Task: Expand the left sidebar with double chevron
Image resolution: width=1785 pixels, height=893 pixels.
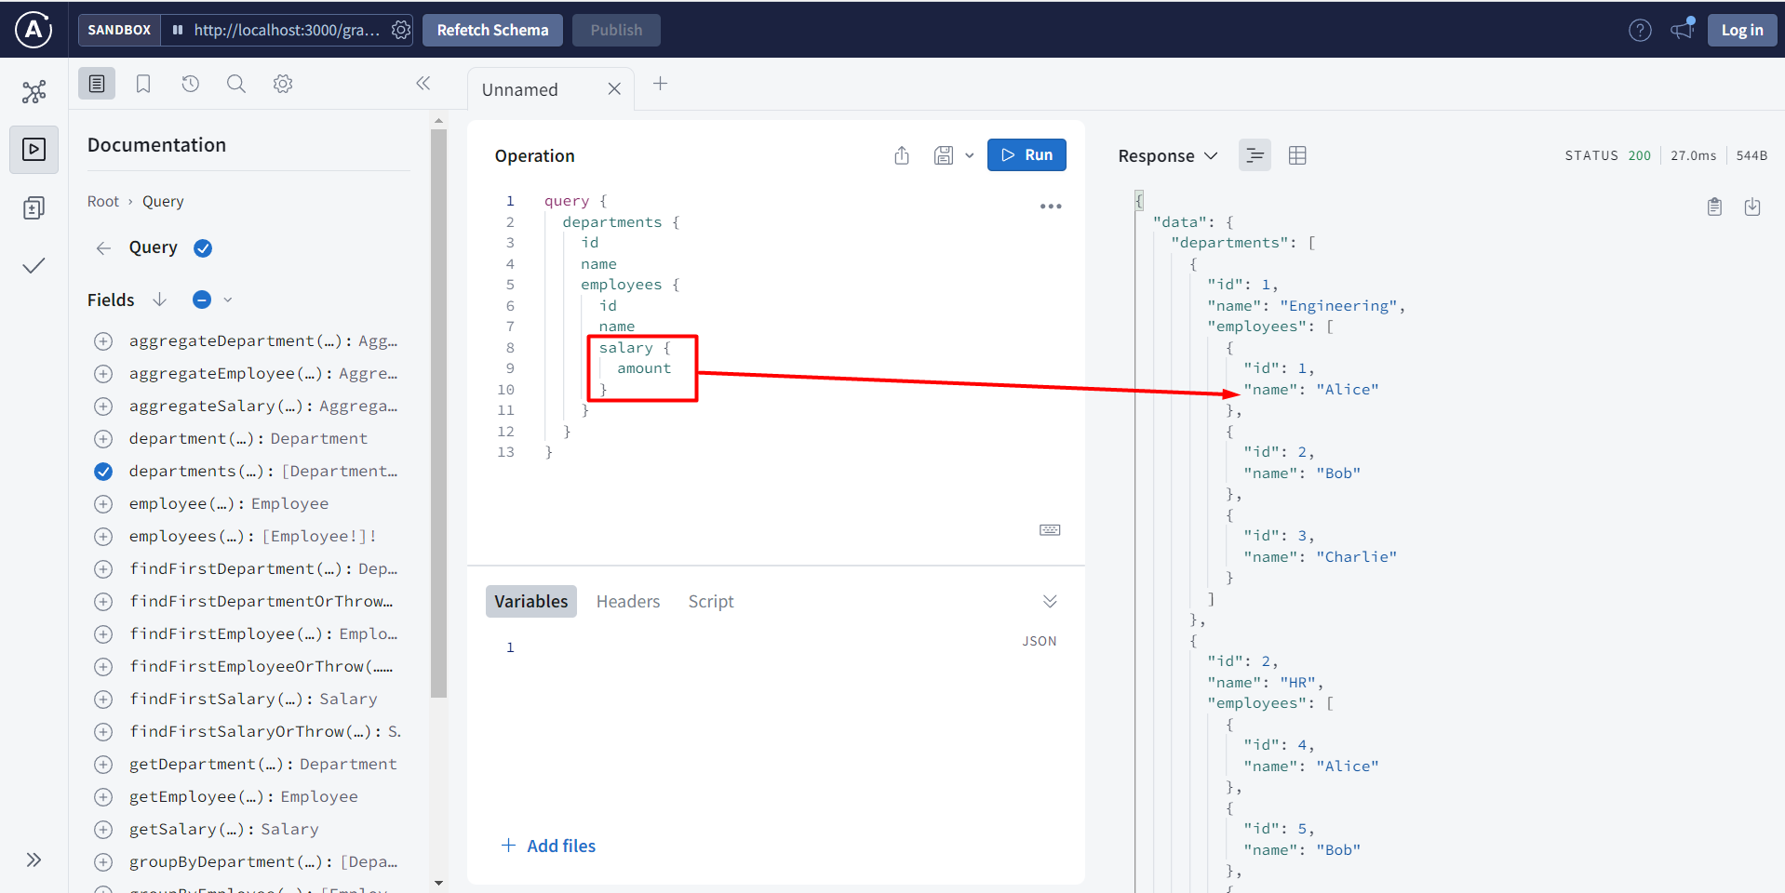Action: [x=34, y=860]
